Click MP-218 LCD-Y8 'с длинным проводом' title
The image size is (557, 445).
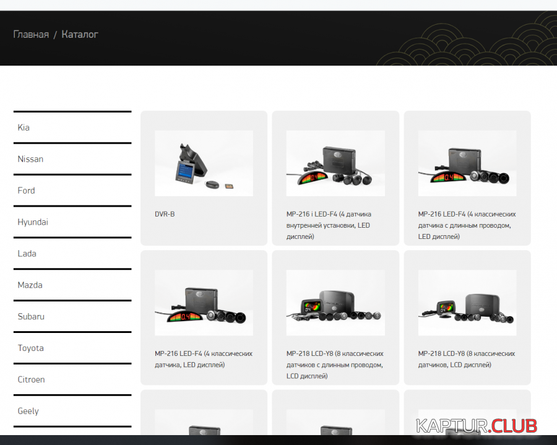(x=335, y=365)
